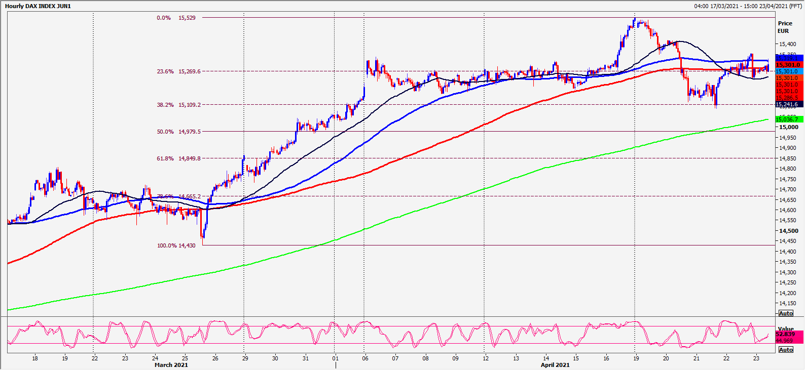
Task: Click the 38.2% 15,109.2 retracement label
Action: click(178, 105)
